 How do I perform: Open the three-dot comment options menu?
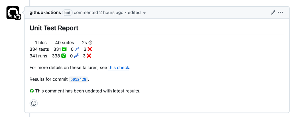click(280, 13)
